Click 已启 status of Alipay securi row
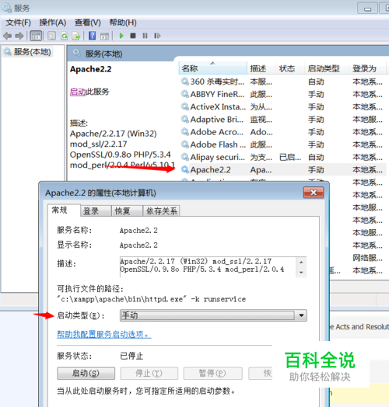This screenshot has height=407, width=389. 290,157
